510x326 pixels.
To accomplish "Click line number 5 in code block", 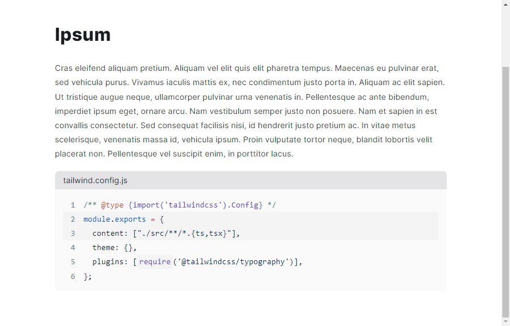I will (73, 262).
